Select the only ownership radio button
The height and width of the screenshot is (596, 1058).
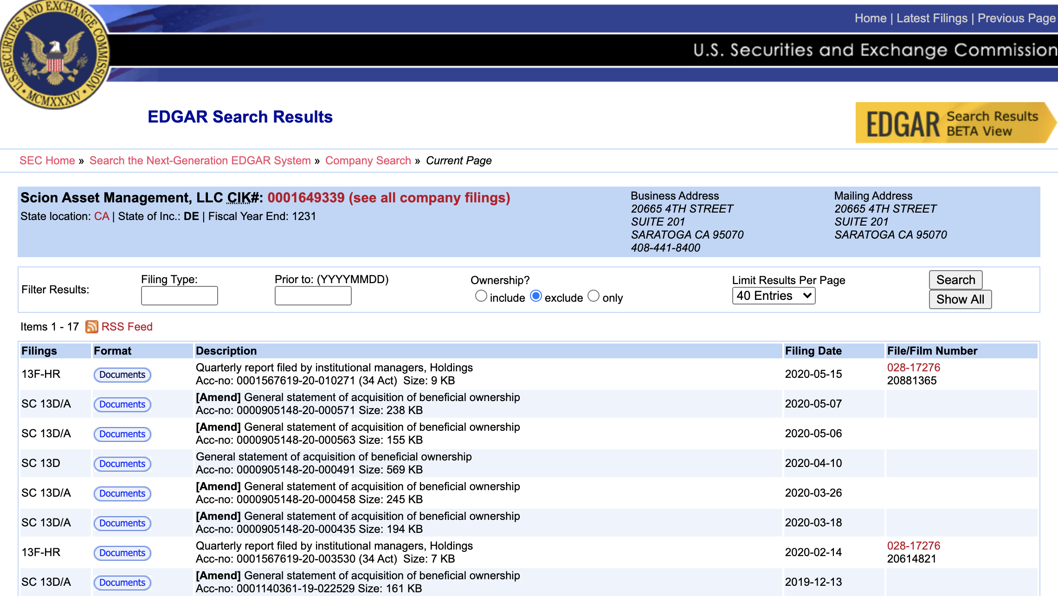594,296
